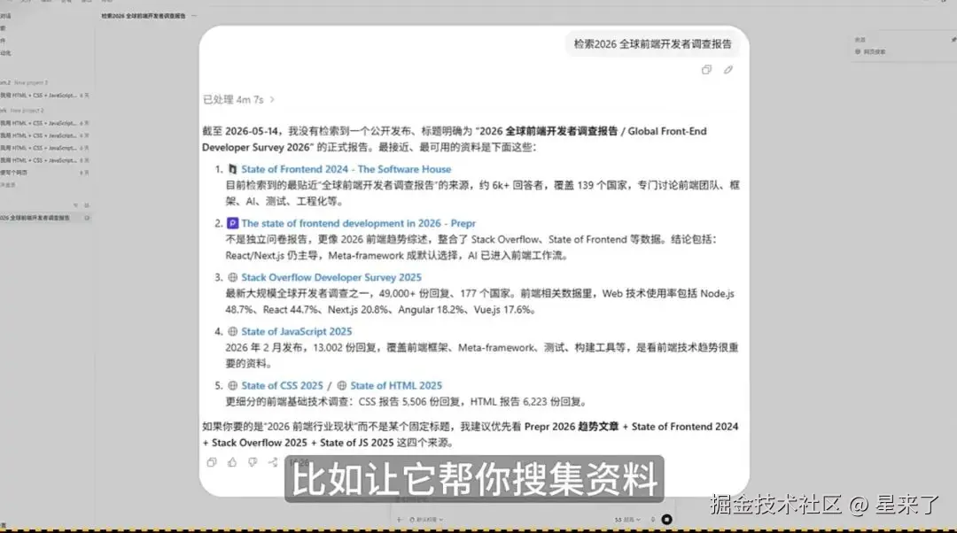This screenshot has width=957, height=533.
Task: Click the pin icon in right panel
Action: pos(953,39)
